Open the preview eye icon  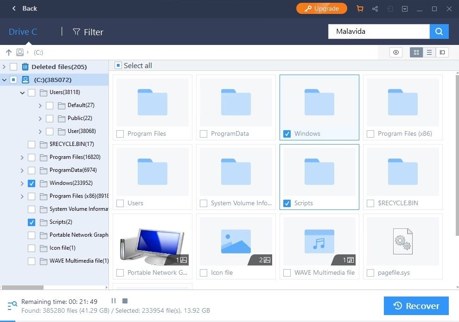click(395, 52)
